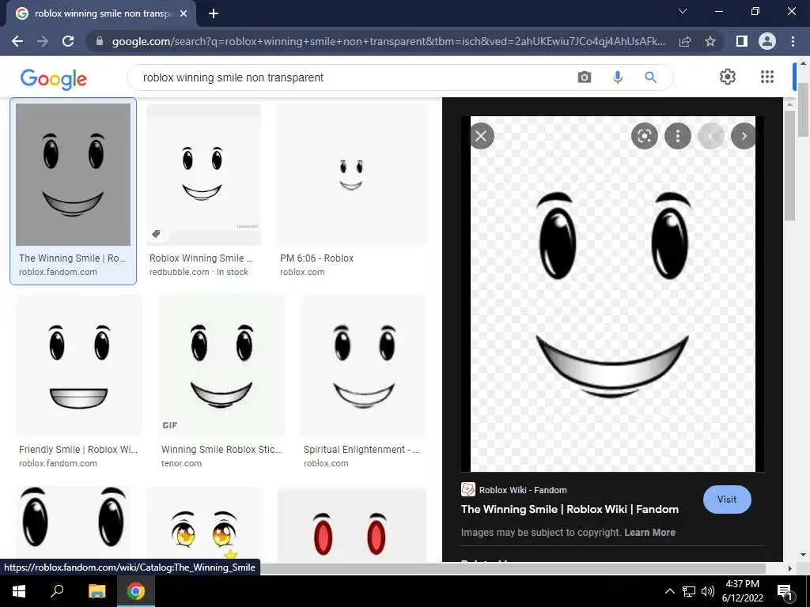Click the redbubble.com In stock text

pos(199,272)
